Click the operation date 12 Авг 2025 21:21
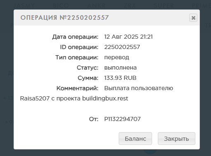Image resolution: width=211 pixels, height=156 pixels. (x=129, y=37)
